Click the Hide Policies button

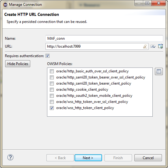[18, 64]
